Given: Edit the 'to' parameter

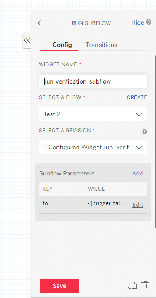Looking at the screenshot, I should coord(138,205).
